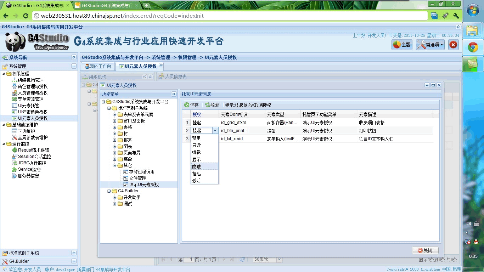Open 服务器信息 item
484x272 pixels.
(x=29, y=176)
